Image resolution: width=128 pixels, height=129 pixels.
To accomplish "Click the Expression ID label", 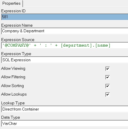I will point(13,11).
